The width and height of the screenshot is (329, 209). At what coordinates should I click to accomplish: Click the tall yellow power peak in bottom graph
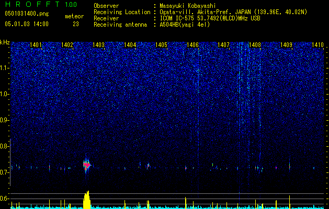[87, 200]
